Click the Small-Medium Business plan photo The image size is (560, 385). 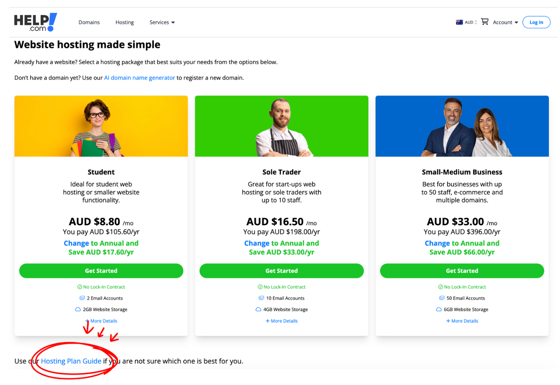[x=462, y=126]
